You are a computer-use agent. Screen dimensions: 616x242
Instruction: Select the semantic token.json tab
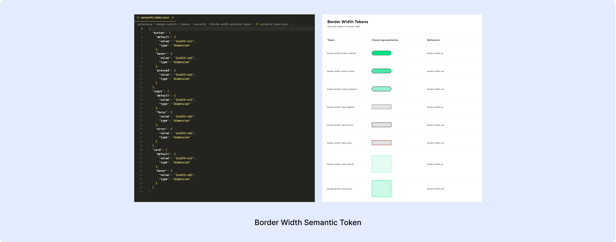155,18
